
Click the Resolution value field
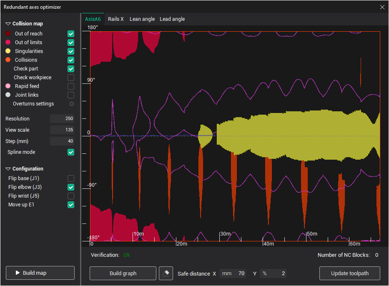(62, 119)
